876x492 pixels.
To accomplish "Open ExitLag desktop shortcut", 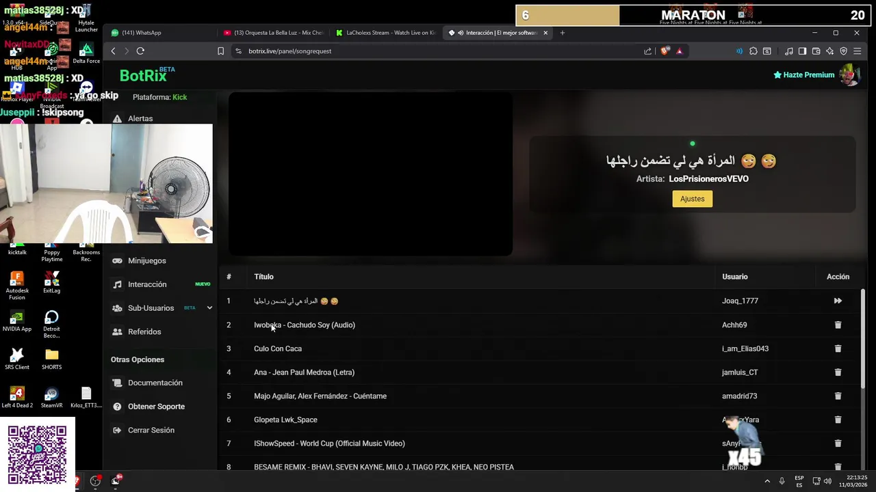I will (x=51, y=282).
